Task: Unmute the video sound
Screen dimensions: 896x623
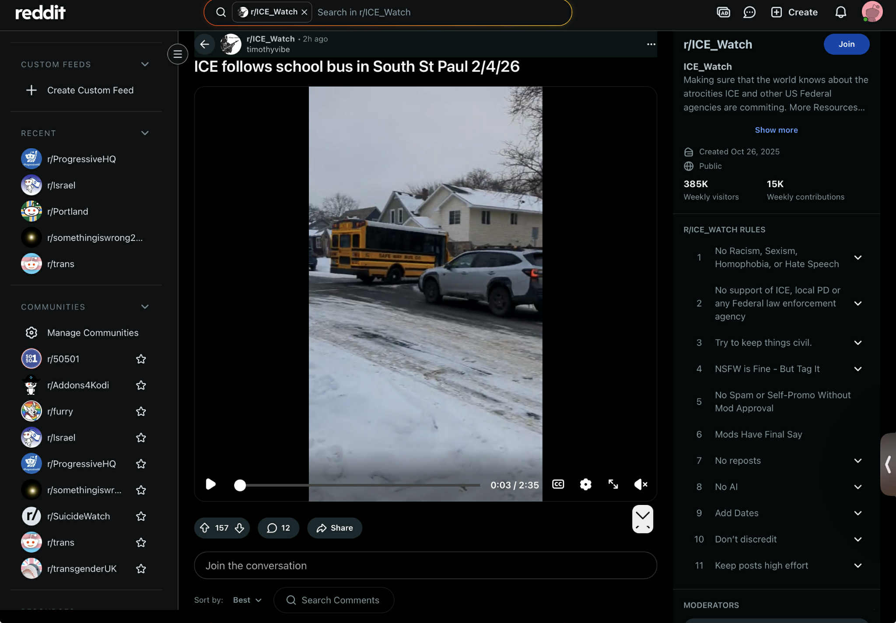Action: coord(640,484)
